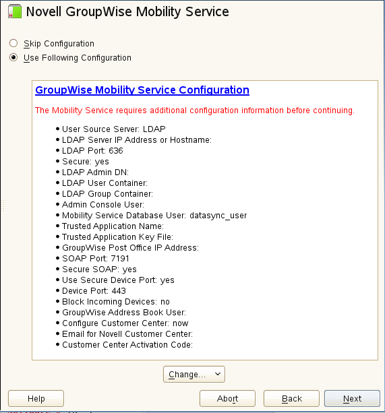Viewport: 385px width, 413px height.
Task: Click the red configuration warning message
Action: click(x=195, y=110)
